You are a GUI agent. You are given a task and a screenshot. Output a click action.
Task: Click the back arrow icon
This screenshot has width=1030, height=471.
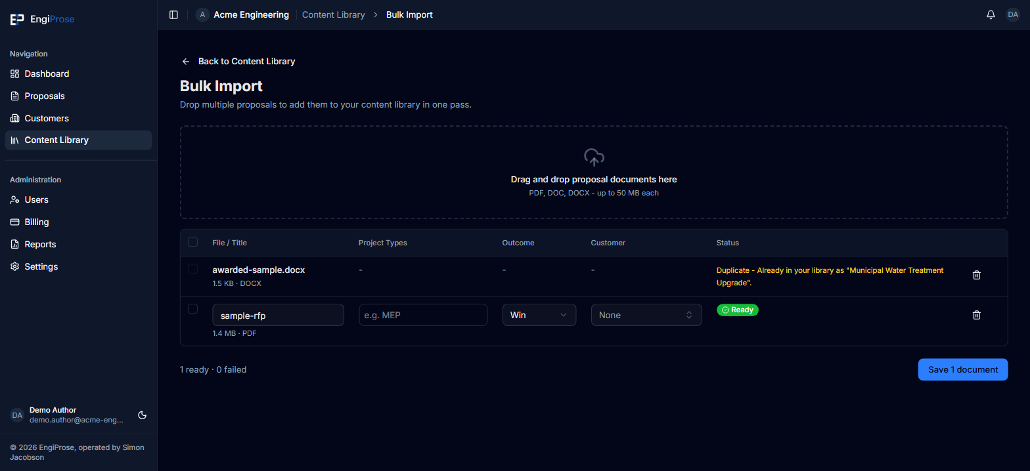pos(186,61)
